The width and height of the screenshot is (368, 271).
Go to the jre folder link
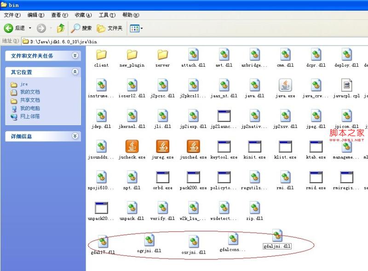[x=24, y=84]
